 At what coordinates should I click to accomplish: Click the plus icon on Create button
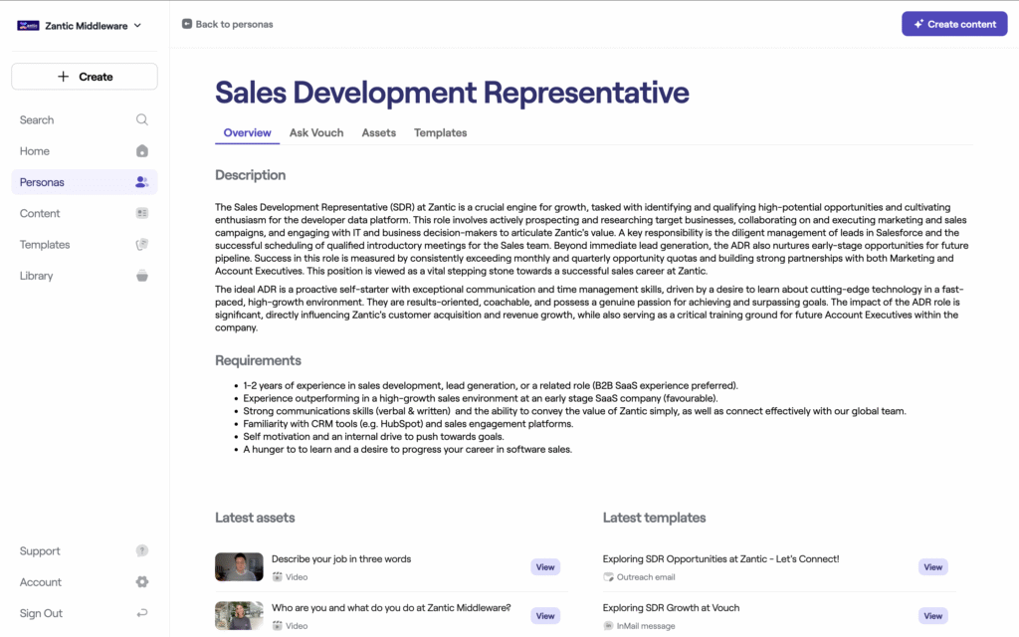click(x=63, y=77)
